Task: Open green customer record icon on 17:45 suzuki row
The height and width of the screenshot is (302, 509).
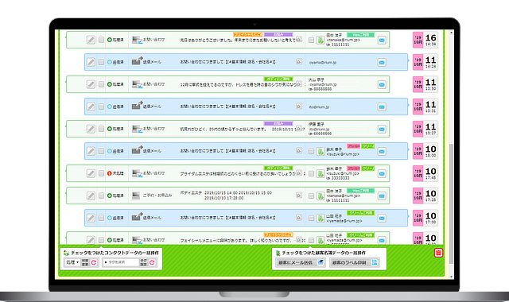Action: [x=321, y=174]
